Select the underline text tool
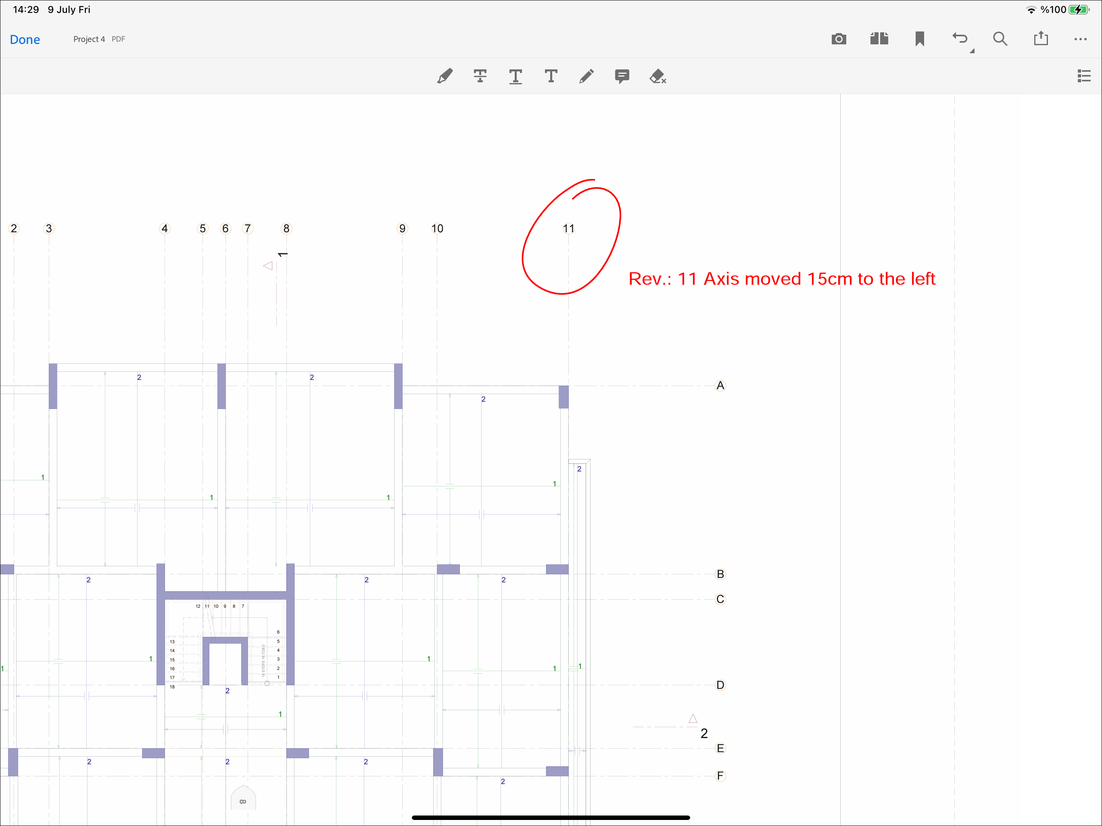Screen dimensions: 1102x826 (x=516, y=76)
